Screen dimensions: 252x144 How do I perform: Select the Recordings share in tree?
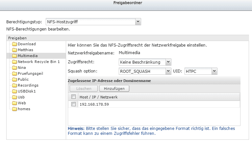click(x=28, y=85)
